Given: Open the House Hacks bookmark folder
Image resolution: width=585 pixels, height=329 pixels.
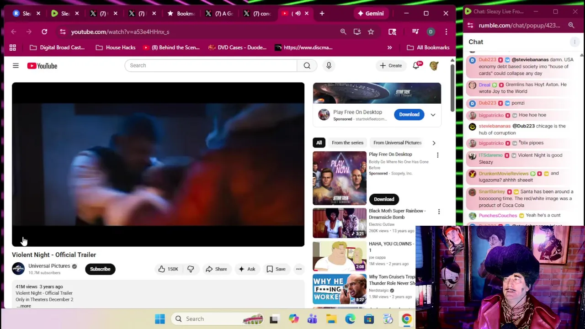Looking at the screenshot, I should coord(116,48).
